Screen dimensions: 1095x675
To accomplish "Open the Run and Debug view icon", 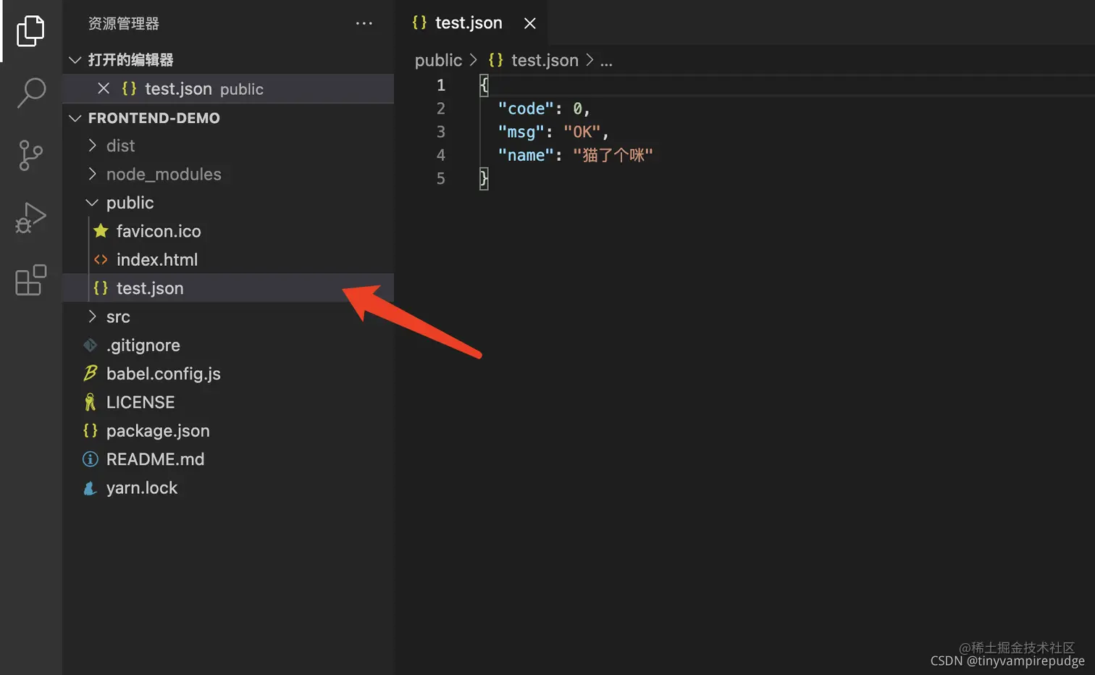I will pyautogui.click(x=30, y=217).
